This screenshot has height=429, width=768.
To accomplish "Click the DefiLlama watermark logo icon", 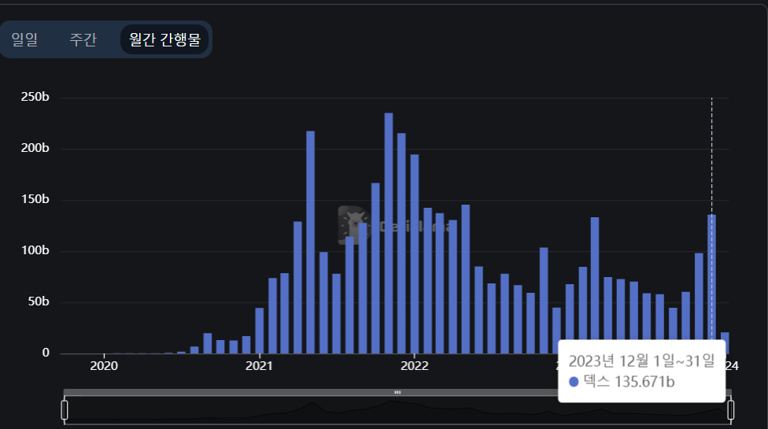I will coord(353,225).
